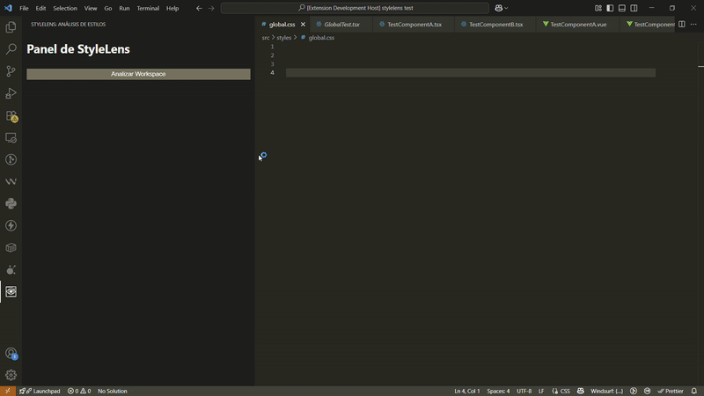Open the Go menu
The height and width of the screenshot is (396, 704).
coord(107,8)
